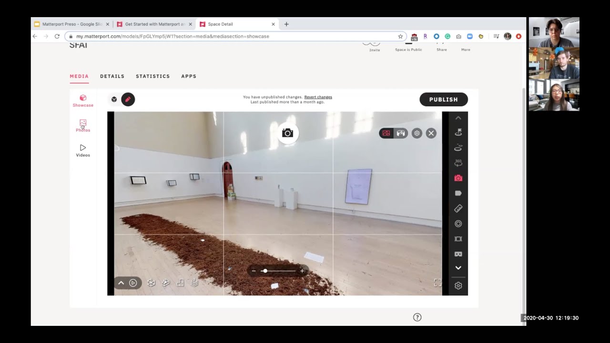
Task: Click the Revert changes link
Action: pyautogui.click(x=318, y=97)
